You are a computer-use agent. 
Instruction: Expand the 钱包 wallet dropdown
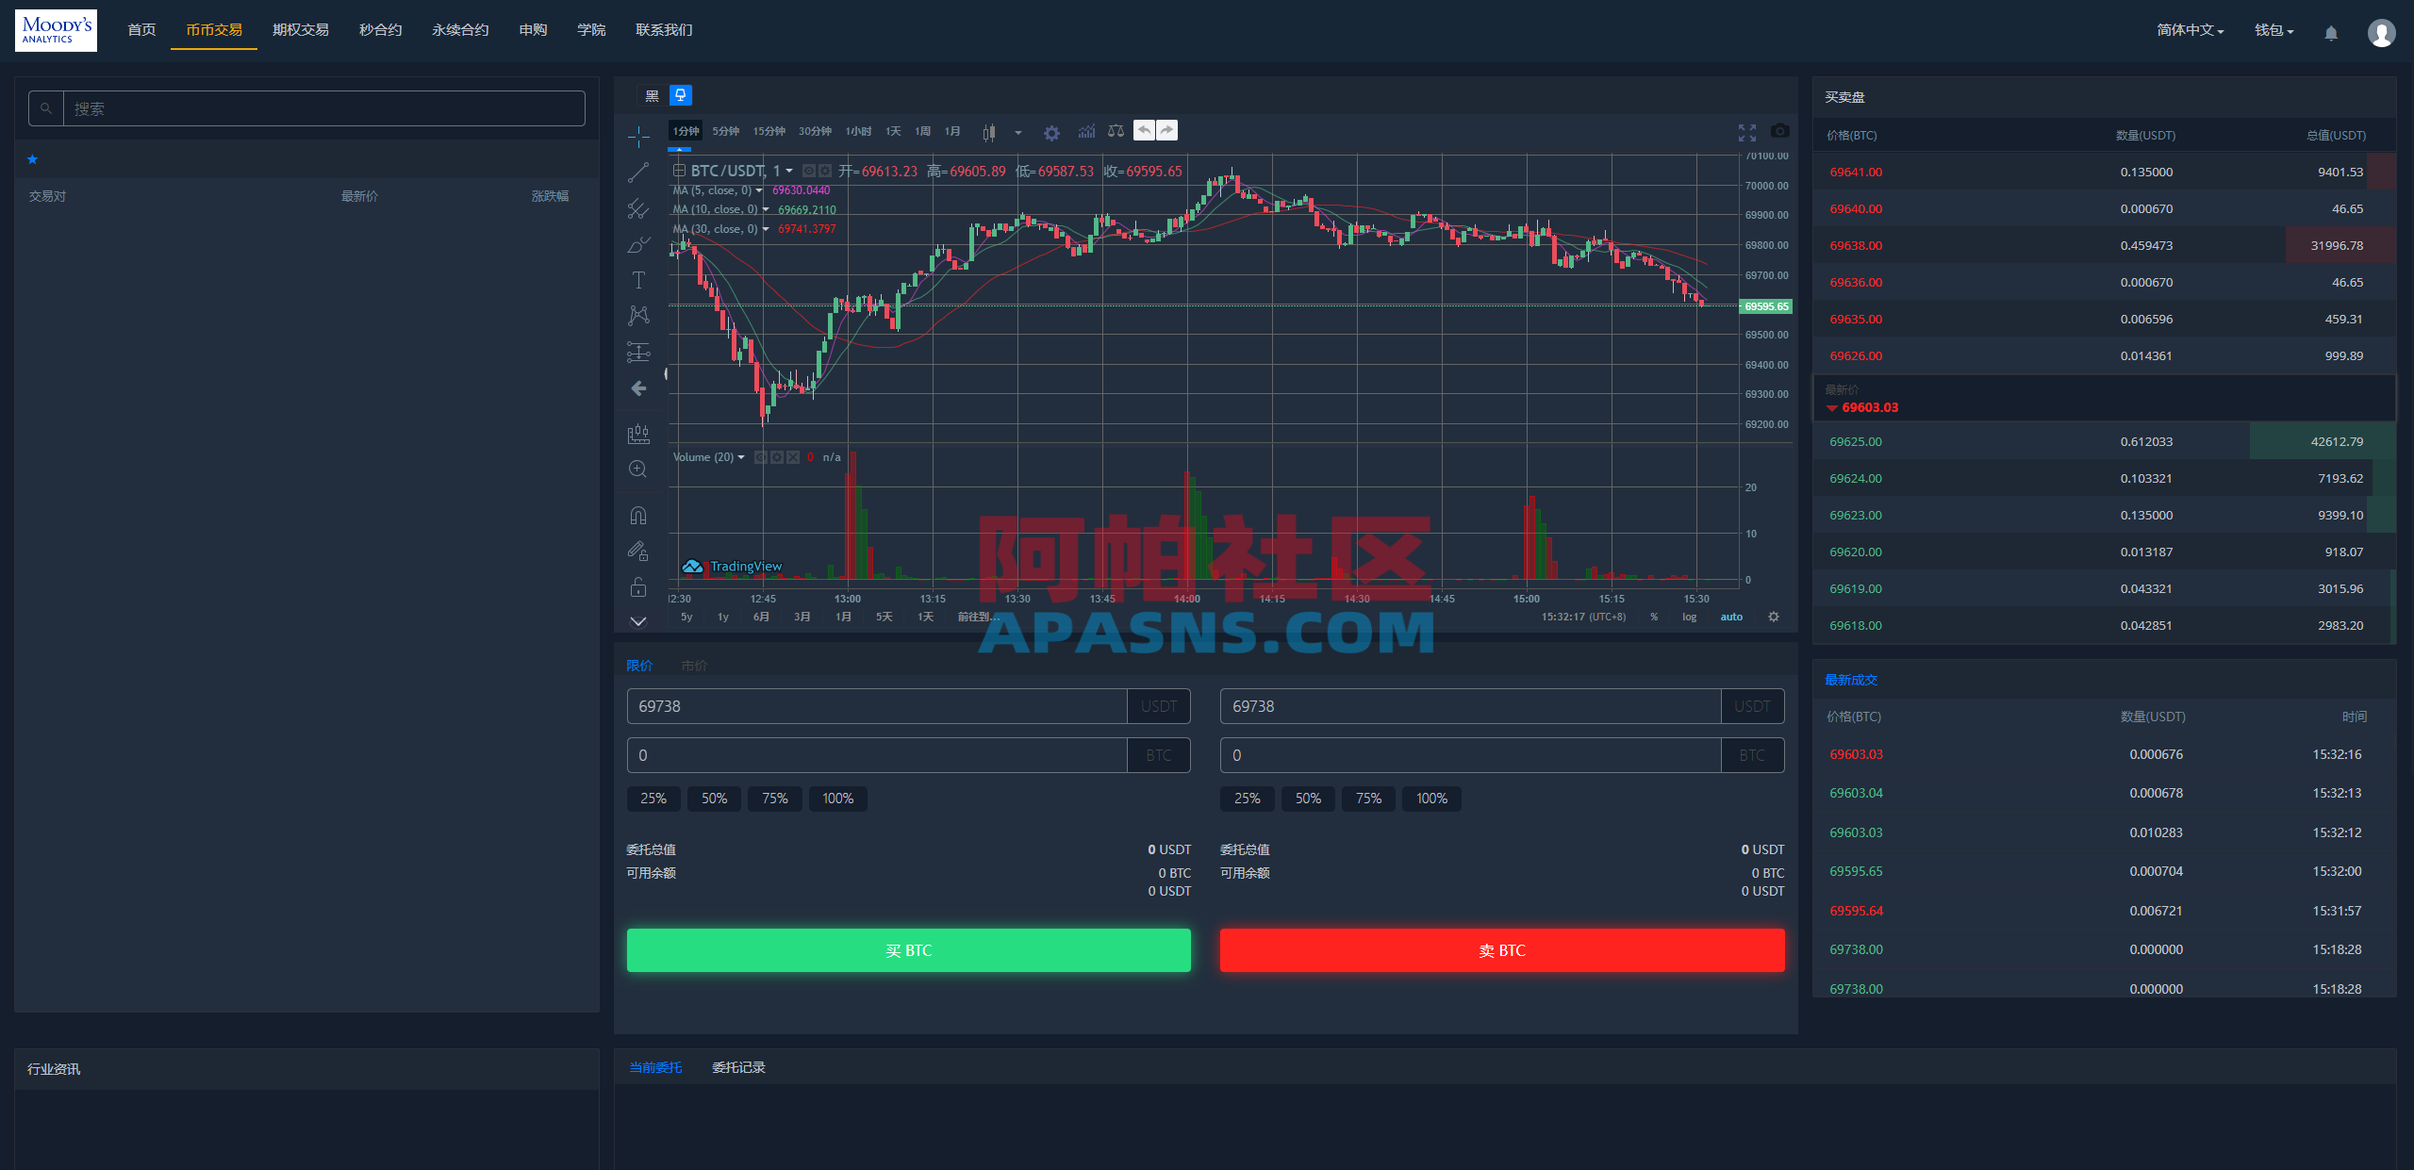click(2273, 30)
